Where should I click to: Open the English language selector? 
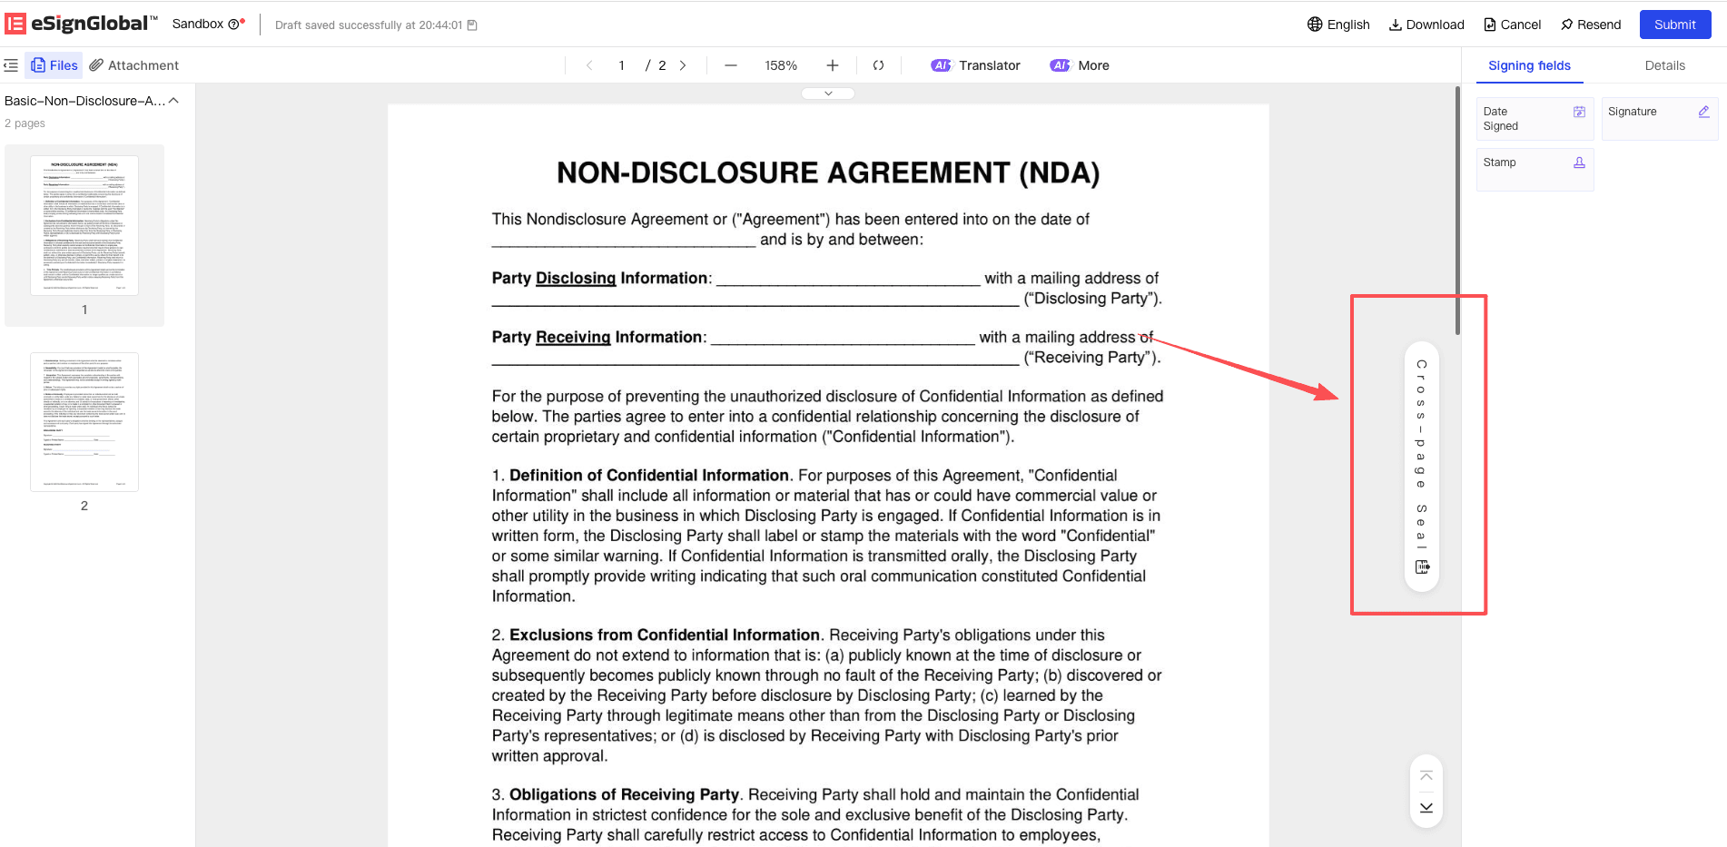point(1338,25)
